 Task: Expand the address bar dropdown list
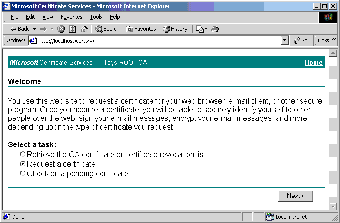click(x=284, y=40)
